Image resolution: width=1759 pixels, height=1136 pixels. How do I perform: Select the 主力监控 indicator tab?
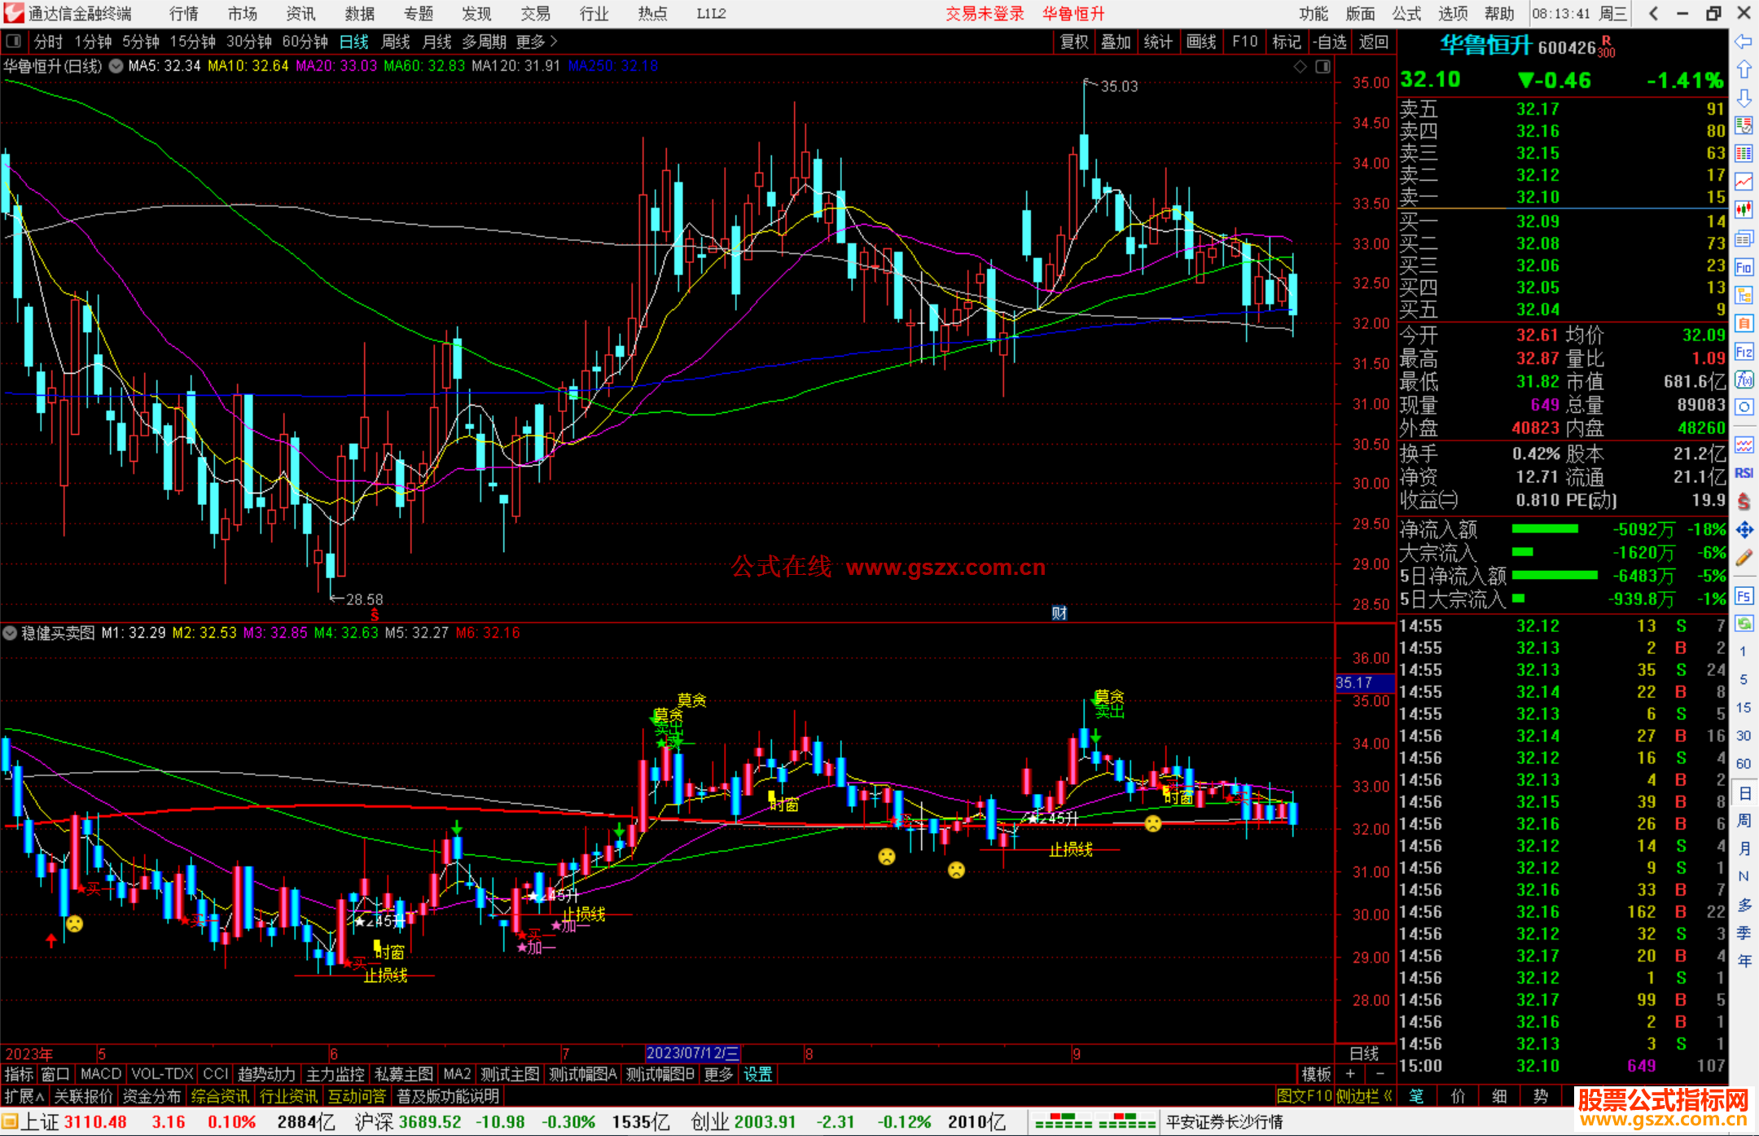pos(336,1074)
